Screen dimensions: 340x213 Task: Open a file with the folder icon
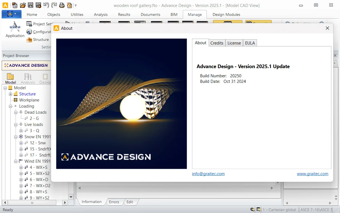coord(23,5)
